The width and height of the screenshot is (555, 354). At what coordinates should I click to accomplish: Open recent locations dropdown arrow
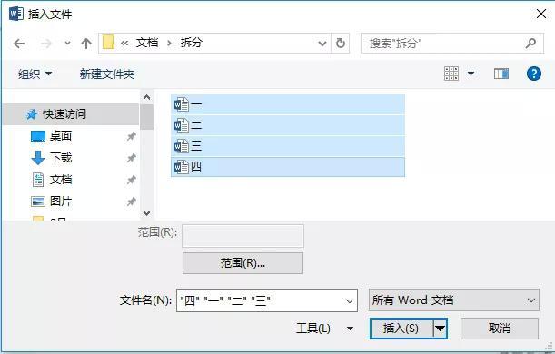(x=67, y=44)
